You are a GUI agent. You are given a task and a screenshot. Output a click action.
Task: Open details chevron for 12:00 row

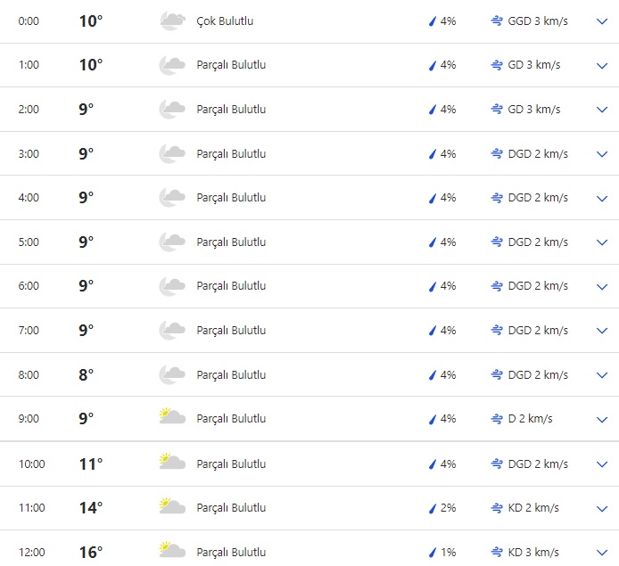(601, 552)
